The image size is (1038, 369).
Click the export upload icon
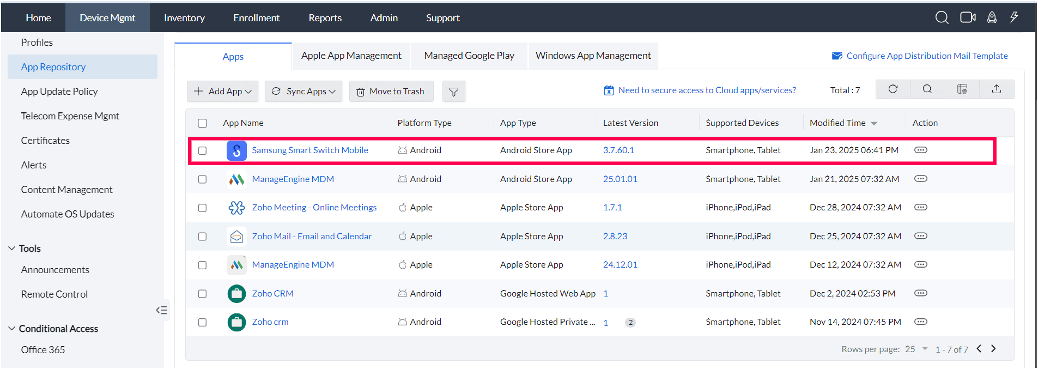pos(996,89)
